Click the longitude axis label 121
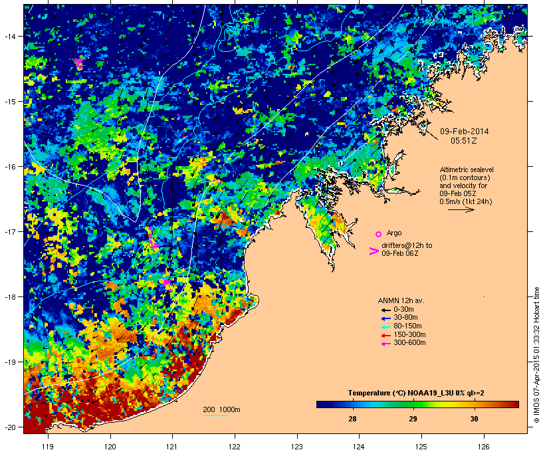The height and width of the screenshot is (452, 545). pyautogui.click(x=172, y=447)
